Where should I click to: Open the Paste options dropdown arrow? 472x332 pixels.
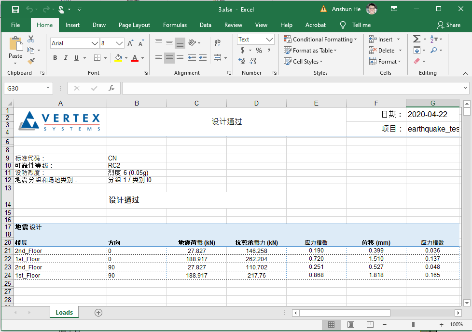15,64
